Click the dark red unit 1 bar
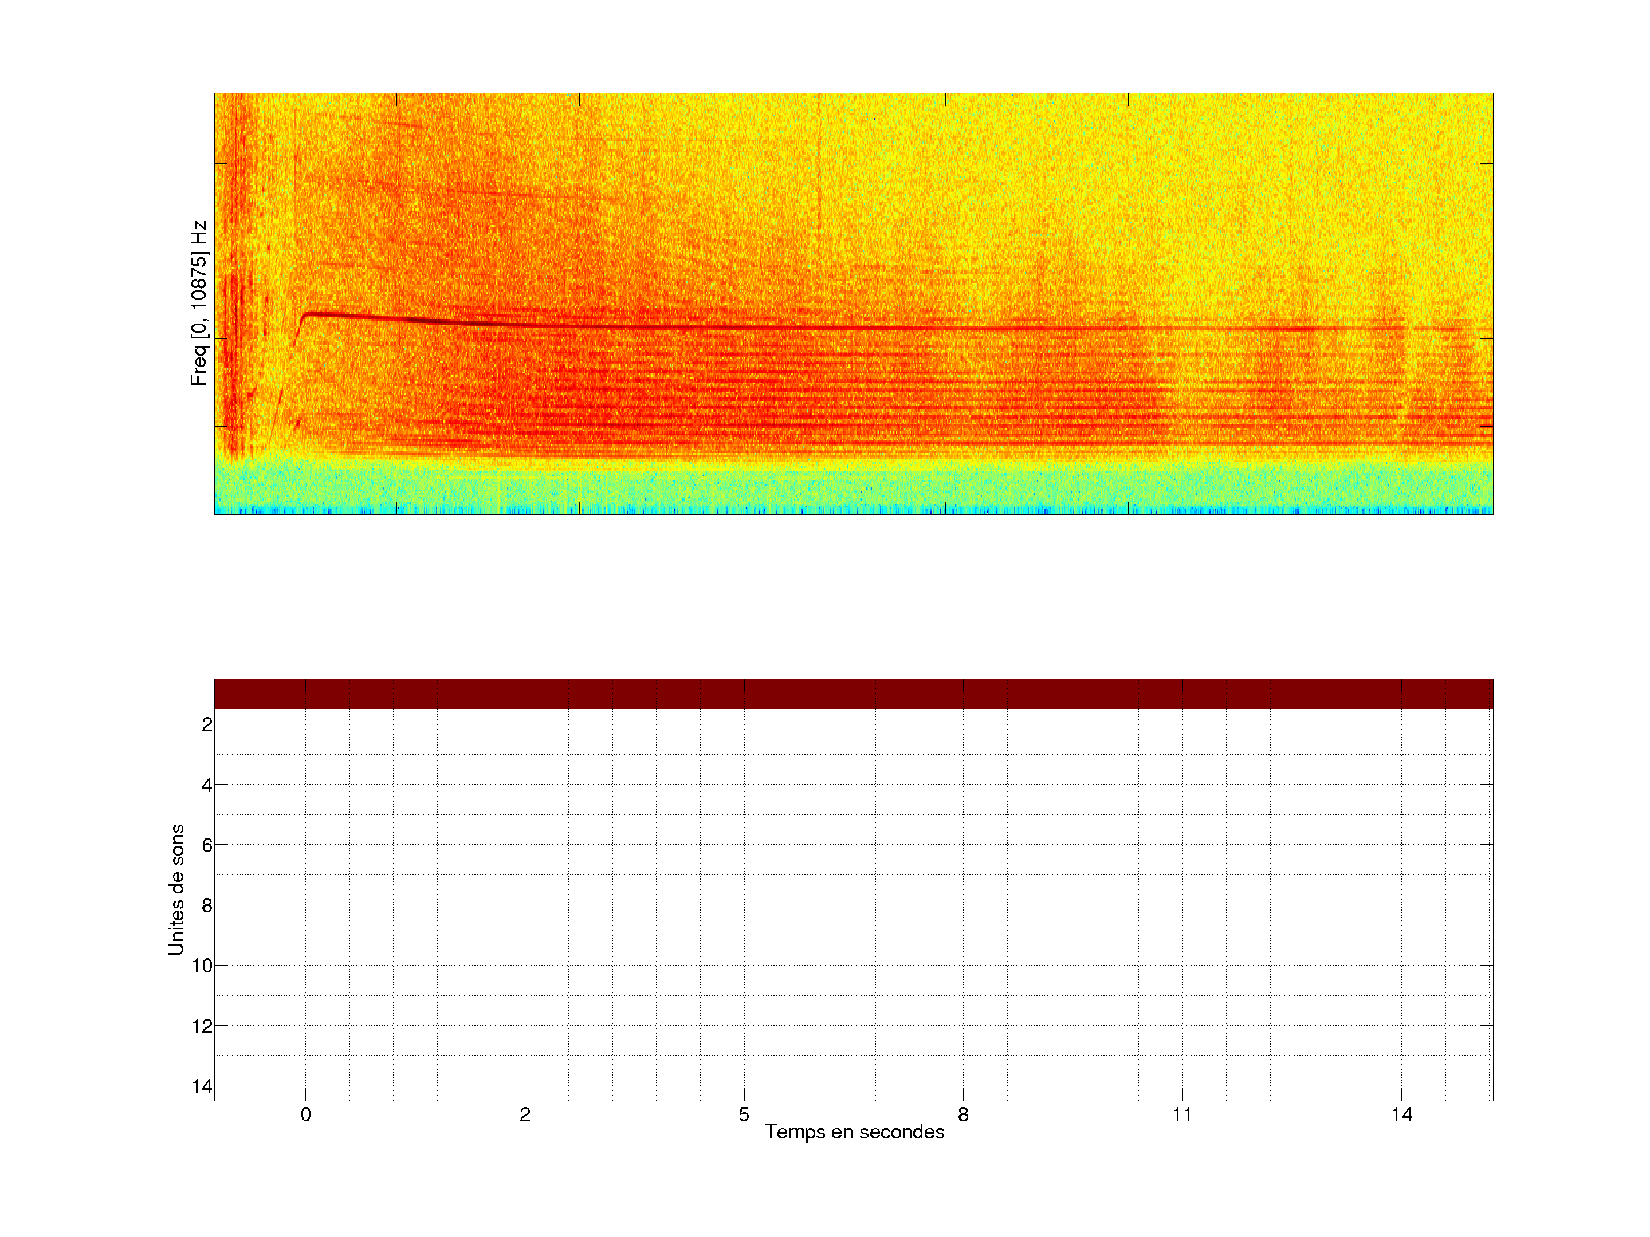The width and height of the screenshot is (1650, 1237). 853,694
